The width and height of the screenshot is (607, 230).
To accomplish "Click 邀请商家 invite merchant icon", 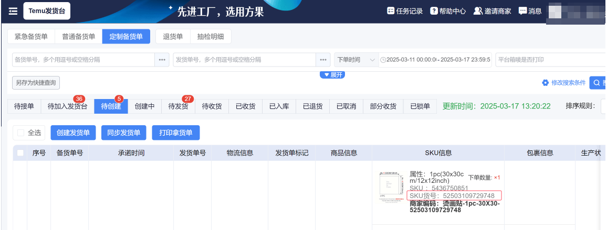I will pyautogui.click(x=478, y=11).
